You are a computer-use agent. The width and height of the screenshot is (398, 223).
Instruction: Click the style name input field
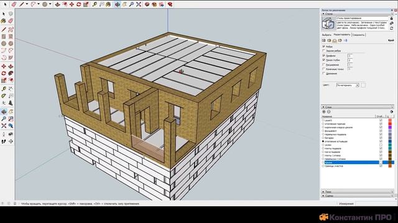click(362, 19)
